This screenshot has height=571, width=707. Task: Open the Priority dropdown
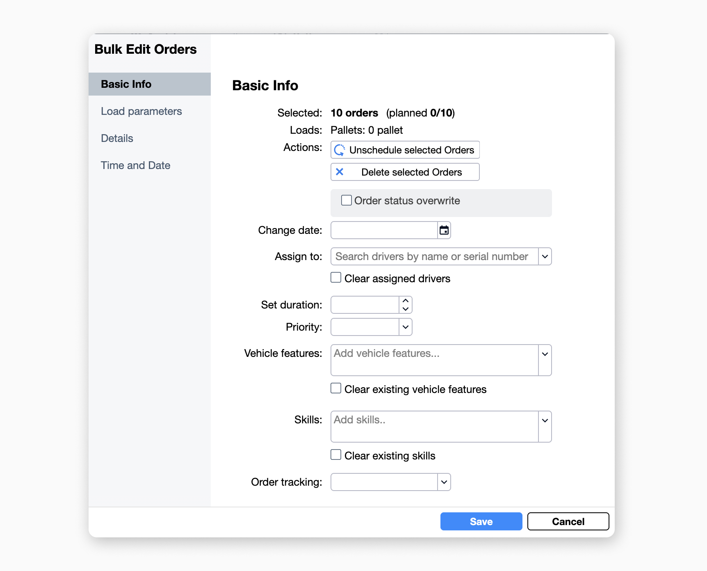(405, 327)
